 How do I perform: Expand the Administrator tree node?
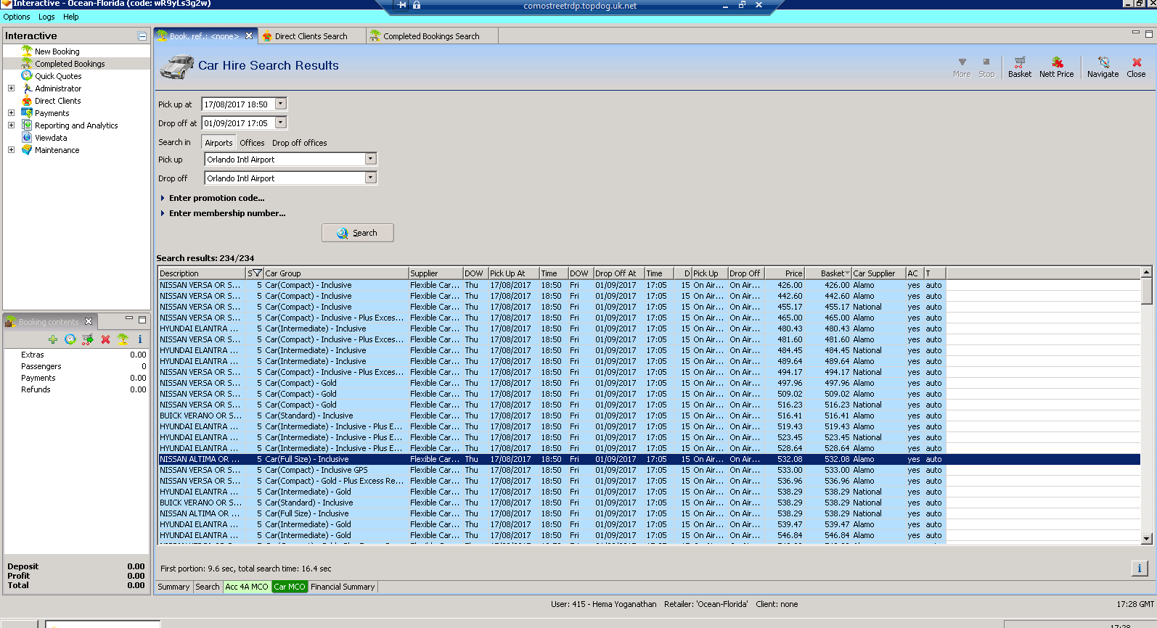11,88
